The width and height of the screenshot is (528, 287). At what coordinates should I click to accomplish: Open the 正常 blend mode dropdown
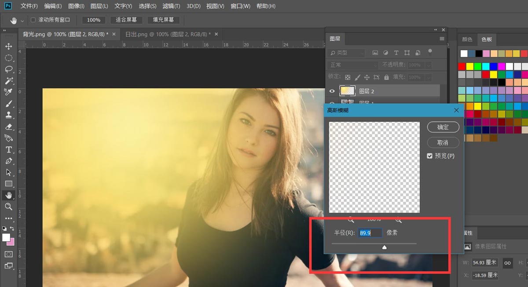(x=353, y=65)
